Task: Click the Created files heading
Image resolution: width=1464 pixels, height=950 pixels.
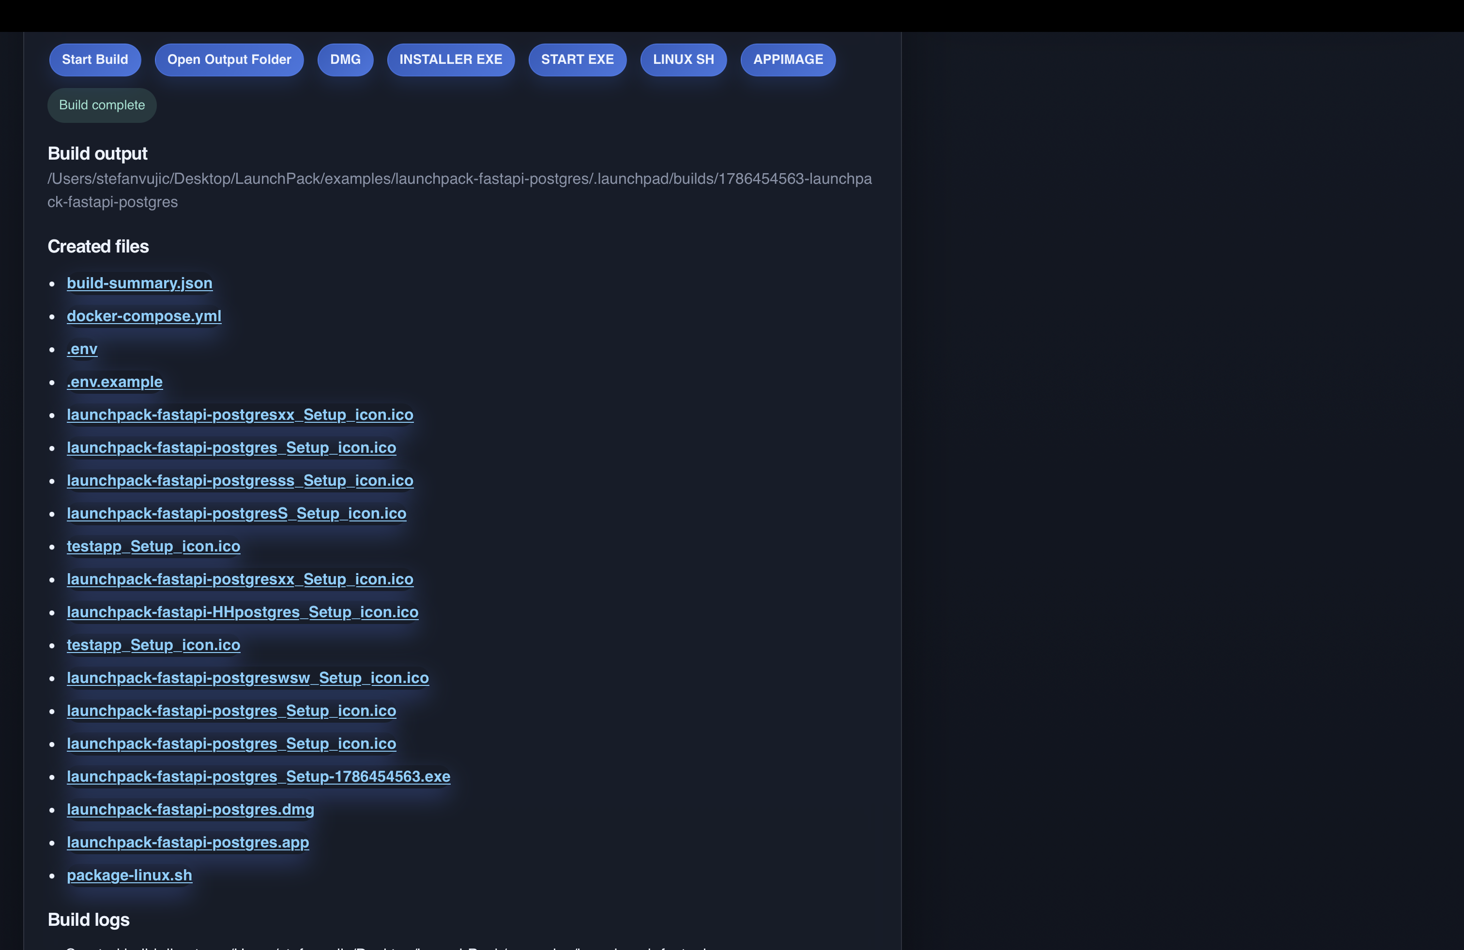Action: 98,246
